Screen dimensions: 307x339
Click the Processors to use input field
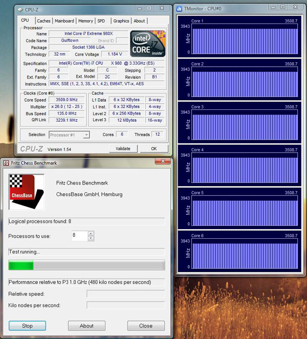[80, 236]
